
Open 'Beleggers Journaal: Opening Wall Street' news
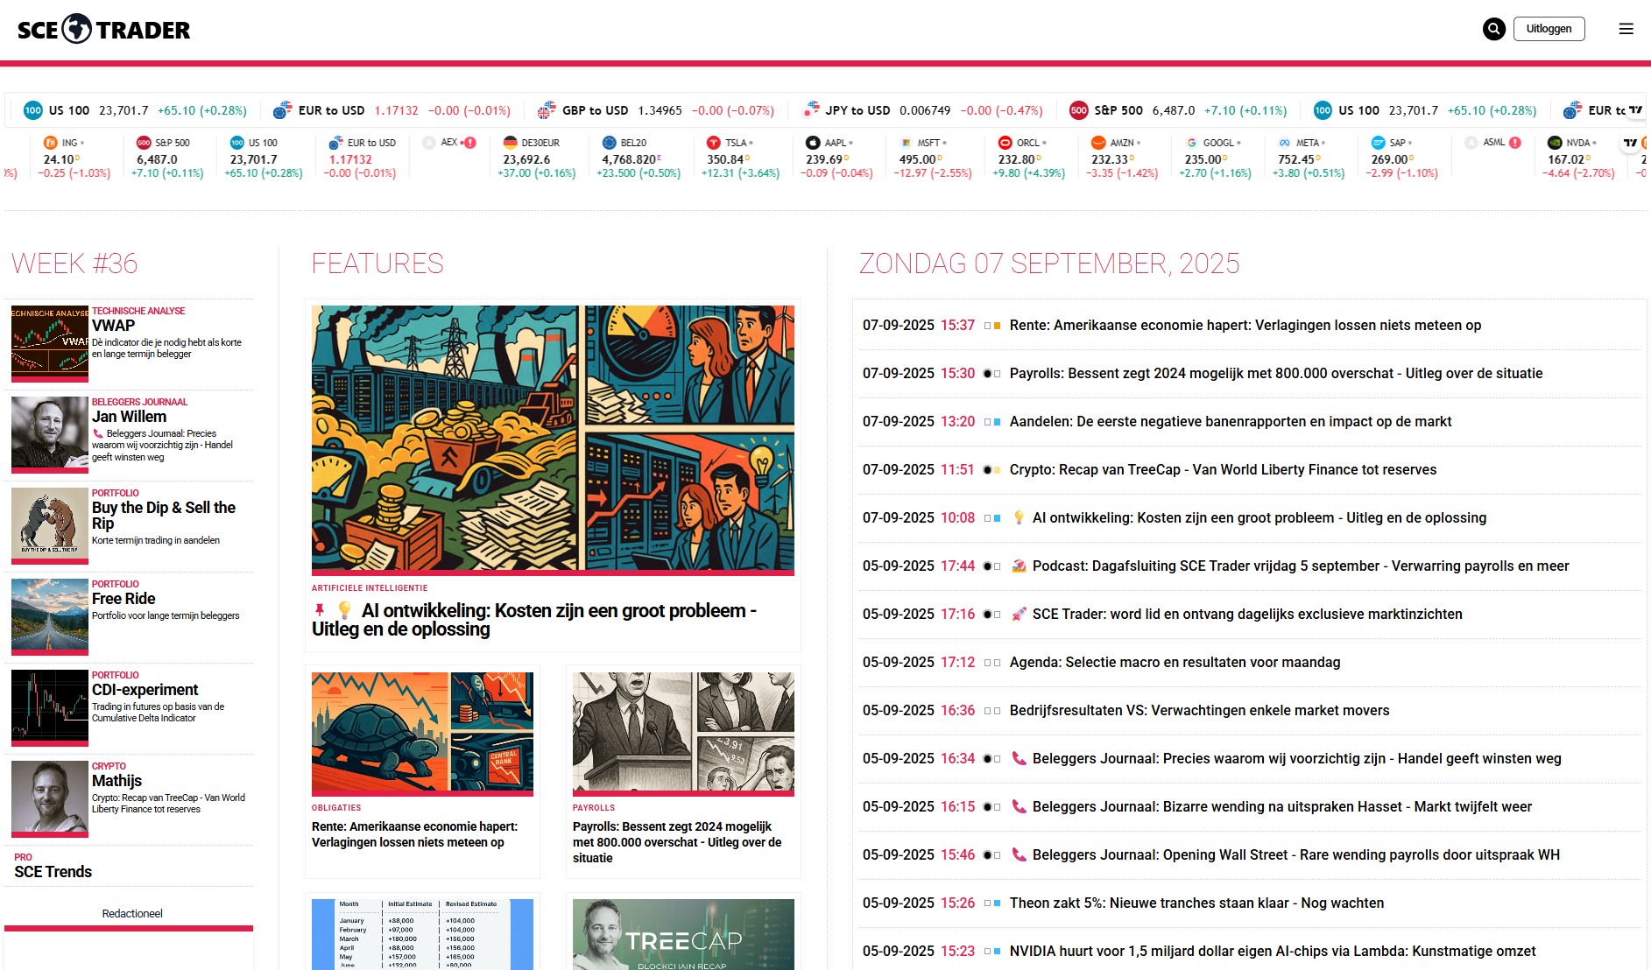click(x=1296, y=854)
